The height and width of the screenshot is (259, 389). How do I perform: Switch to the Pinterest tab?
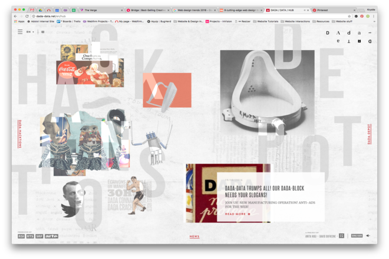(334, 10)
